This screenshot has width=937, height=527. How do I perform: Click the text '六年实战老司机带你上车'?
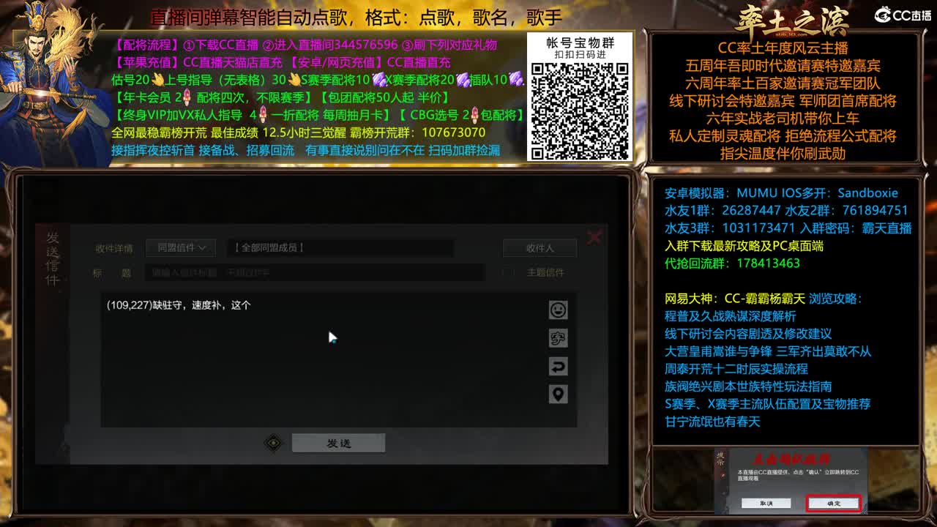783,119
